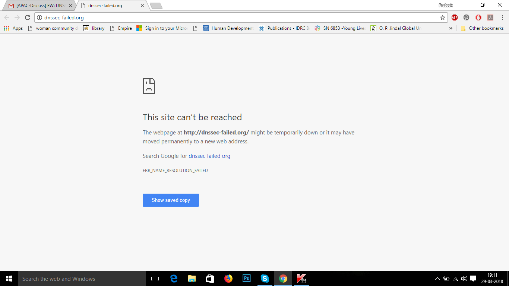Bookmark this page with the star icon

coord(442,18)
